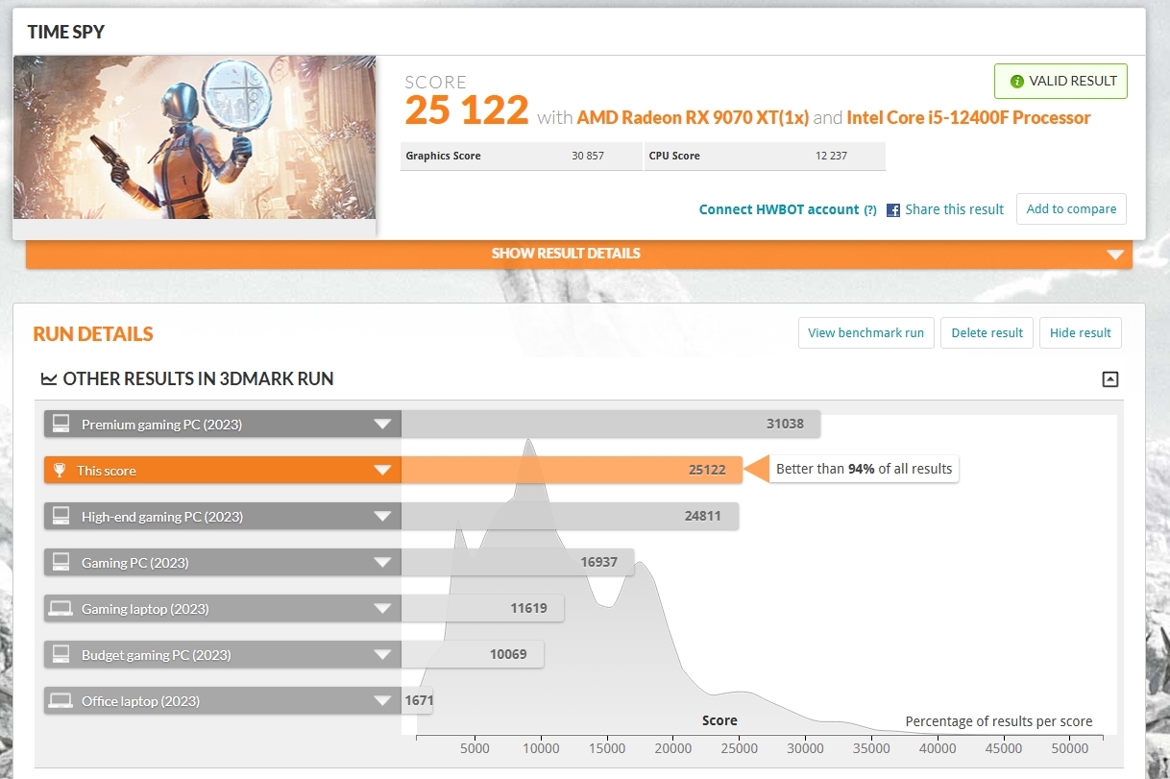Image resolution: width=1170 pixels, height=779 pixels.
Task: Click the chart icon next to Other Results heading
Action: tap(49, 379)
